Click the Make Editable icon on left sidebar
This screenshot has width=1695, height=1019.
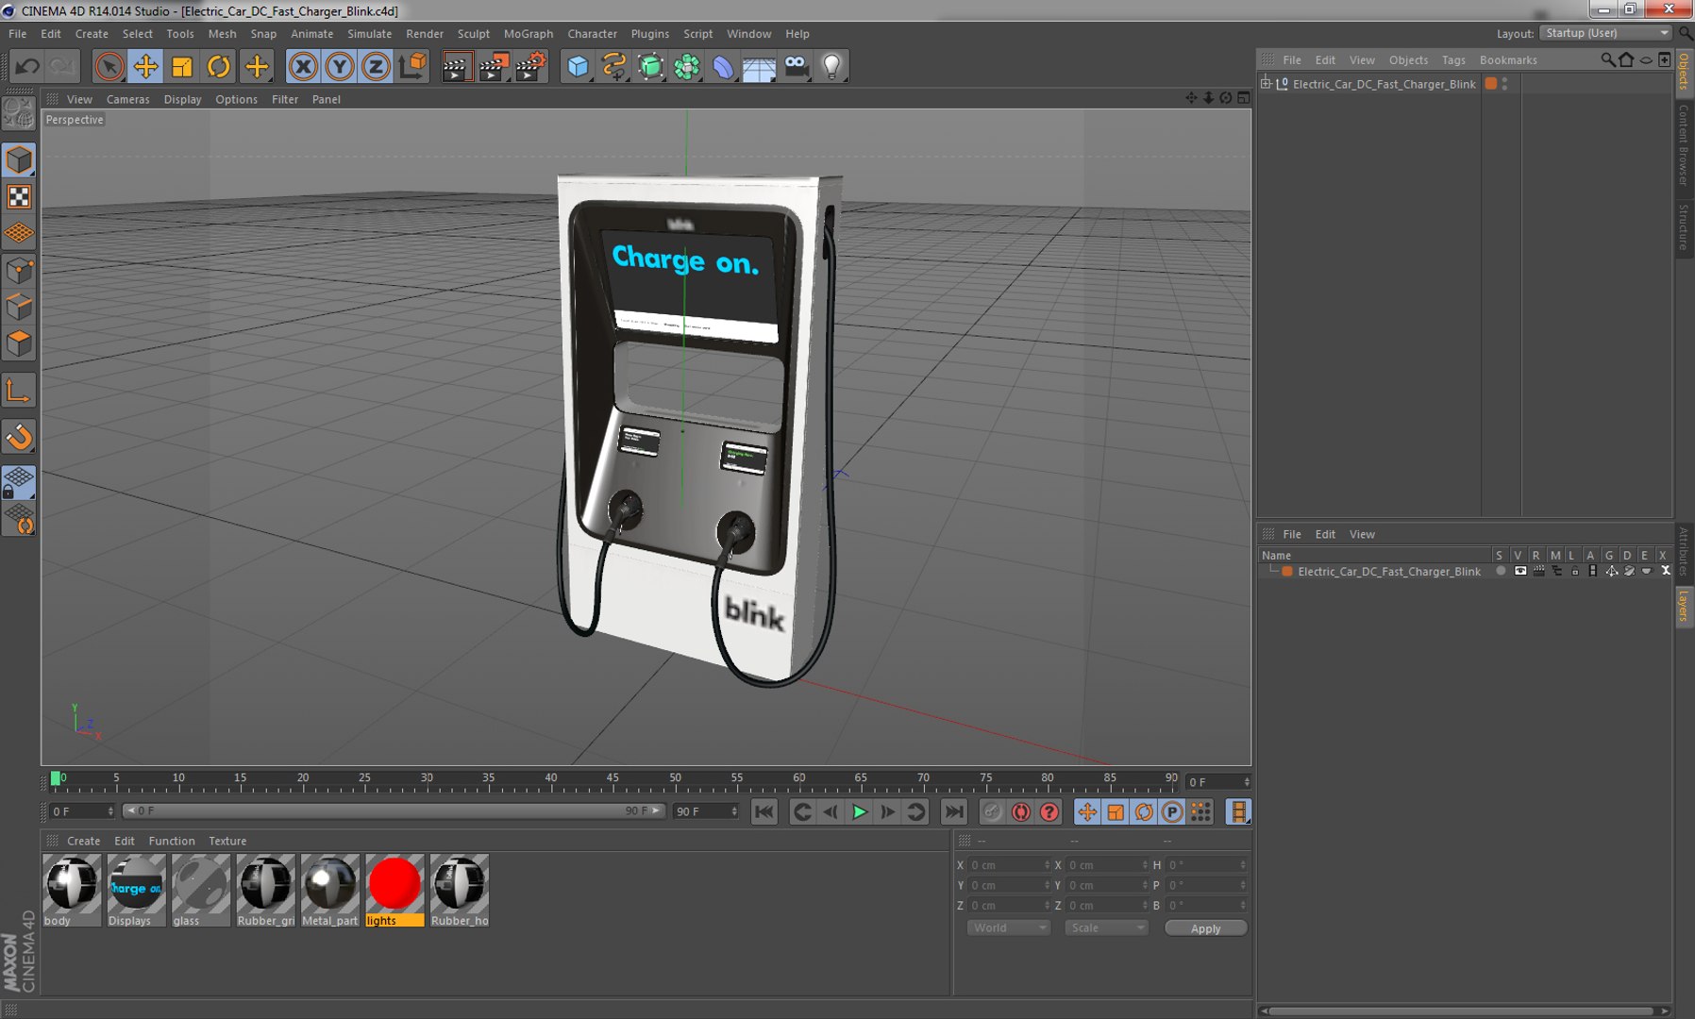point(19,114)
